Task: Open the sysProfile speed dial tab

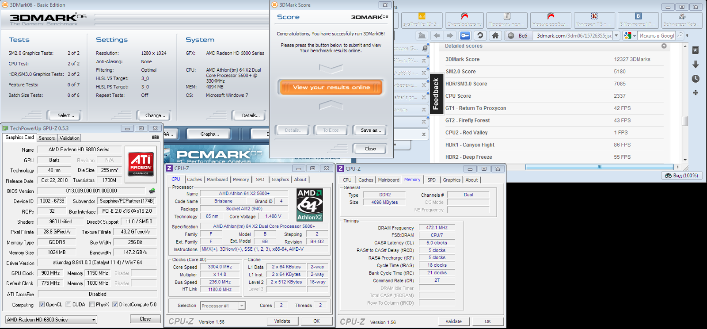Action: coord(422,20)
